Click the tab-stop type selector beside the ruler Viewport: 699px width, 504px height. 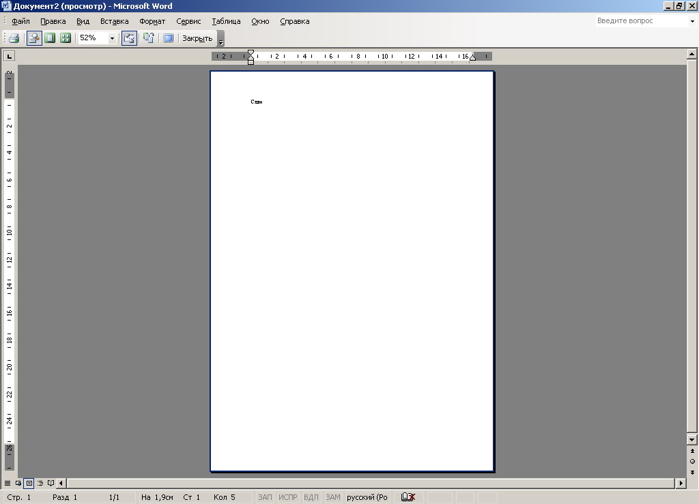(10, 56)
